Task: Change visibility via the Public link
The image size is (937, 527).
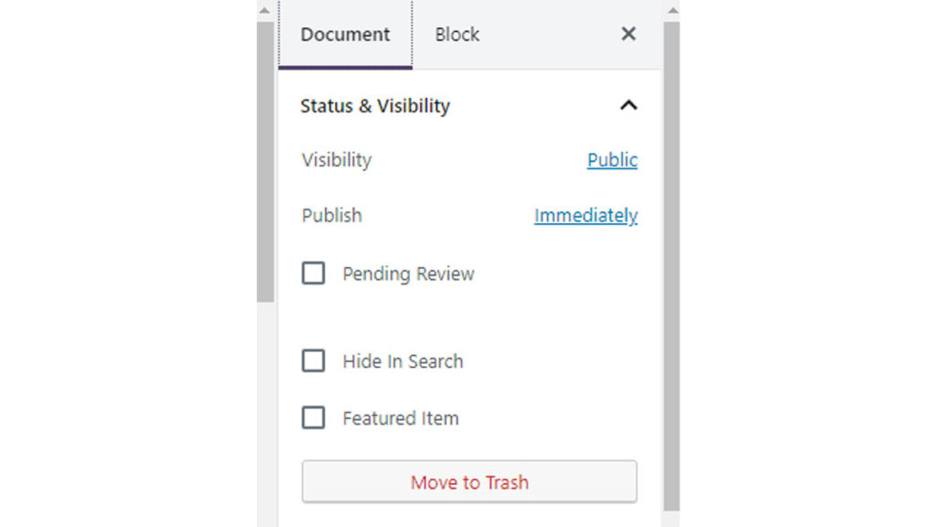Action: 612,160
